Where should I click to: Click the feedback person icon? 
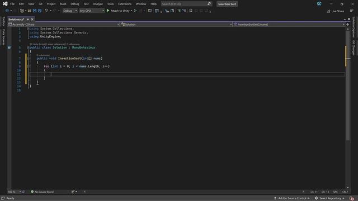(x=351, y=11)
